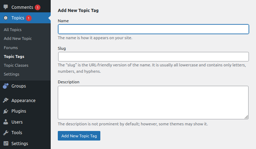Click the Plugins plug icon

click(x=6, y=111)
